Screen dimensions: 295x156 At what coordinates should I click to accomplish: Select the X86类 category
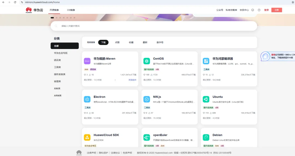point(57,88)
